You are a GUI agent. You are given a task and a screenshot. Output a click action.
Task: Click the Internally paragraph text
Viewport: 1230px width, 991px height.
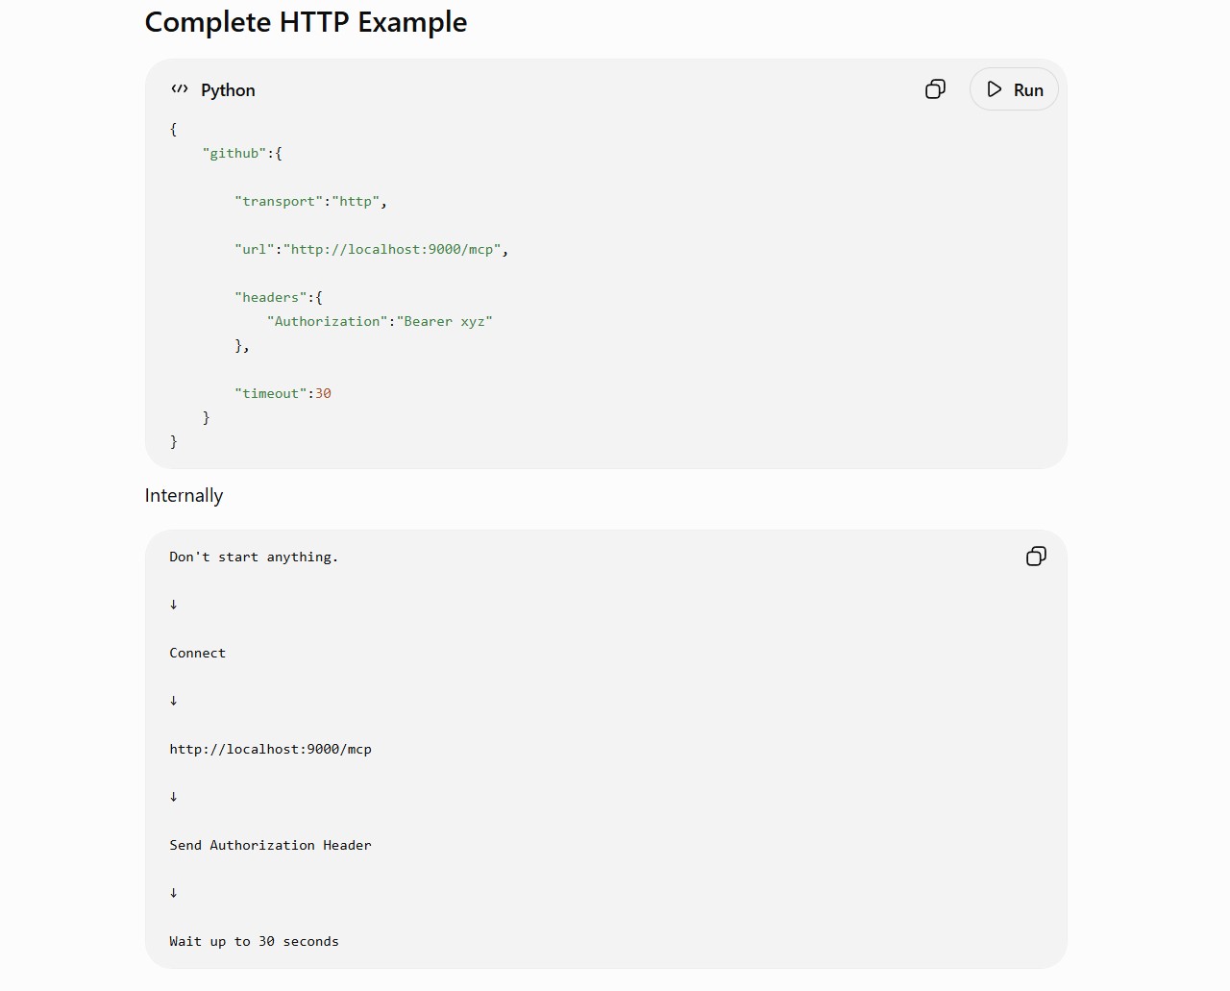(x=184, y=495)
